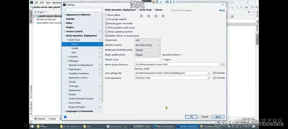288x129 pixels.
Task: Uncheck Update indices on project open
Action: click(106, 36)
